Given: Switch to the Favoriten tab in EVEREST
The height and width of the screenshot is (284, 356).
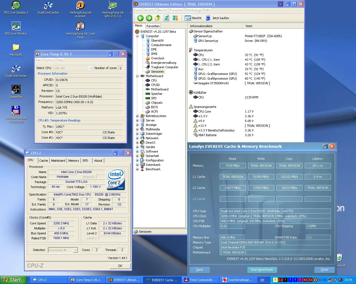Looking at the screenshot, I should tap(153, 26).
